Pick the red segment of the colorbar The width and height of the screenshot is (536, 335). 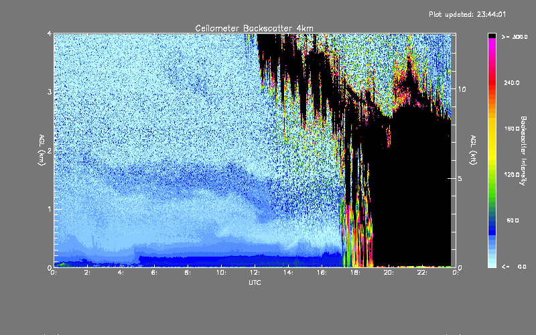[x=492, y=81]
